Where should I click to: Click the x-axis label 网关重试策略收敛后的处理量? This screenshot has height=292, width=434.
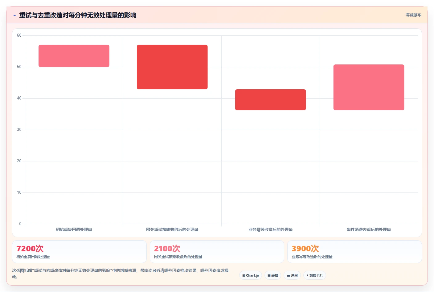(172, 229)
